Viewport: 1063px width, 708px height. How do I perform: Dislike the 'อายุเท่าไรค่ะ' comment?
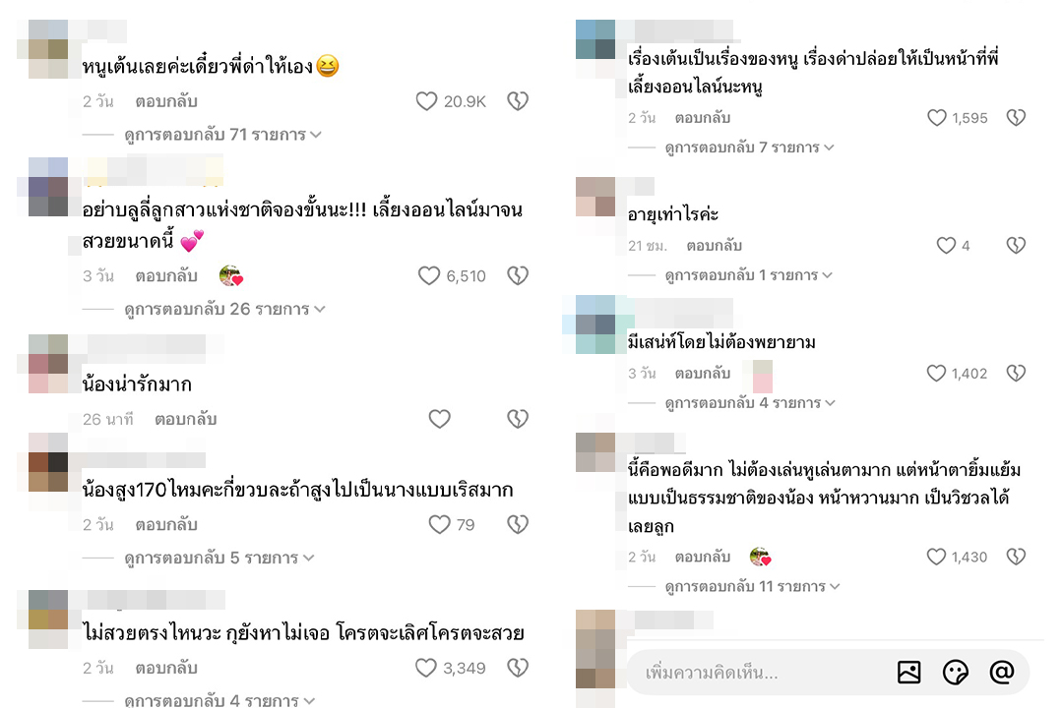tap(1016, 245)
